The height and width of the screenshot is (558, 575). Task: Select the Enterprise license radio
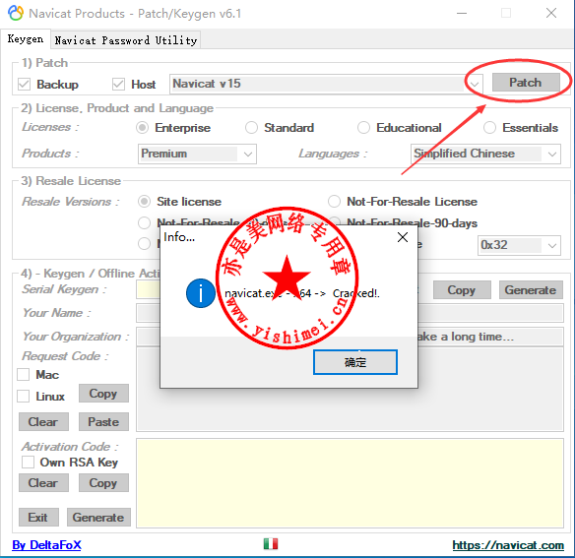click(x=143, y=128)
